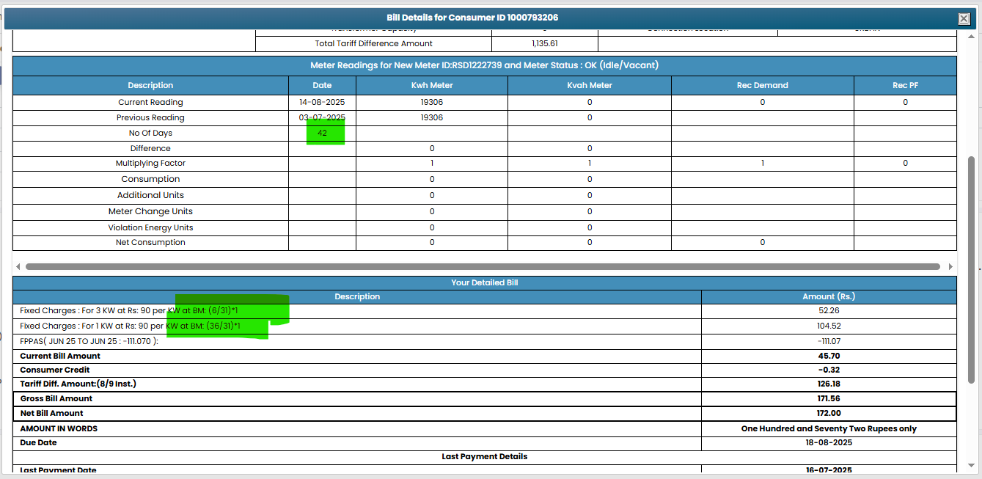Click the Kwh Meter column header
Viewport: 982px width, 479px height.
click(x=432, y=85)
